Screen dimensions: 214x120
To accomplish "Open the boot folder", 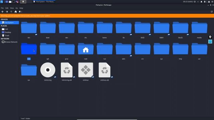I will (x=48, y=28).
